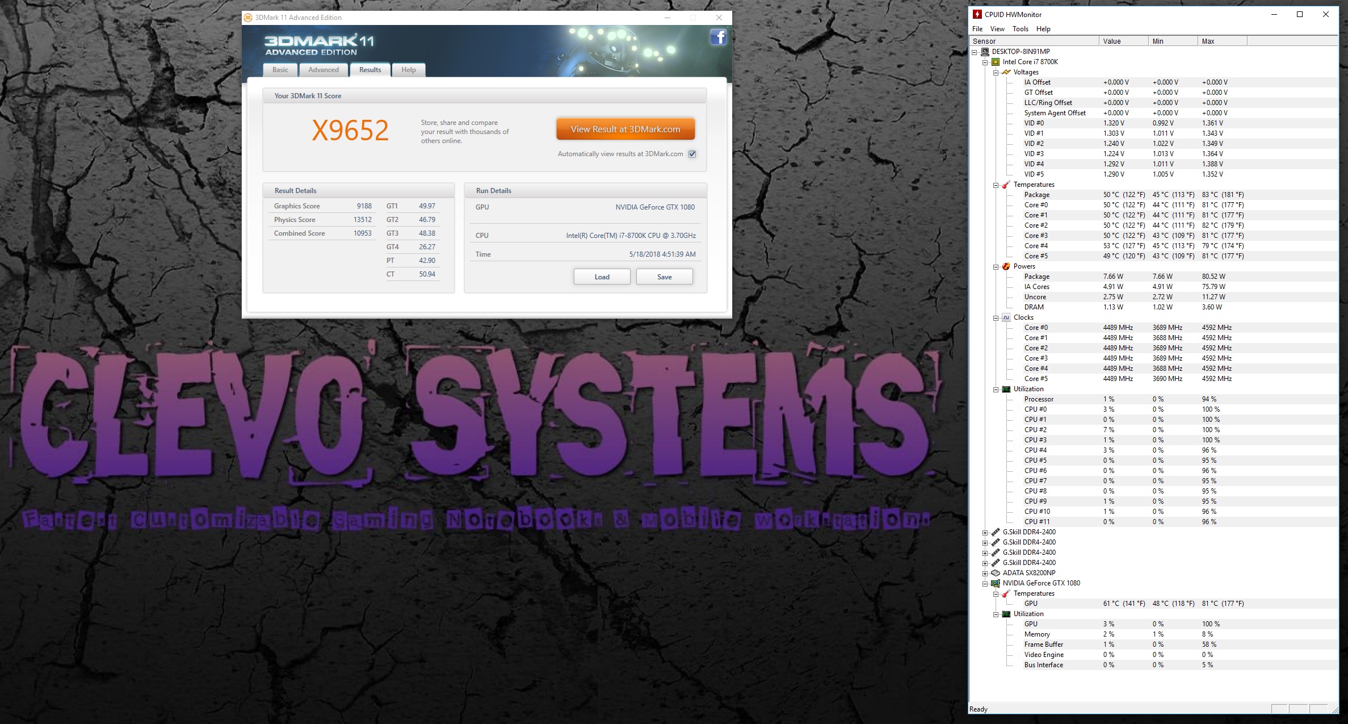
Task: Click the Powers flame icon
Action: click(x=1006, y=266)
